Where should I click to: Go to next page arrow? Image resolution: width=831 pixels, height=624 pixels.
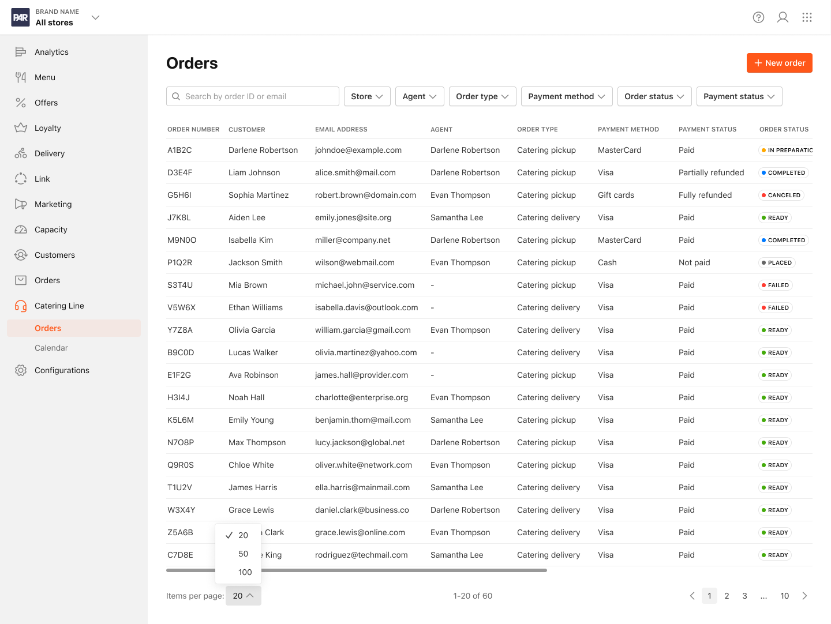[x=804, y=596]
